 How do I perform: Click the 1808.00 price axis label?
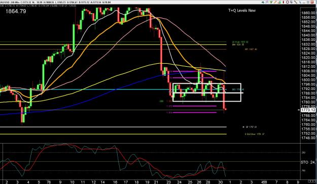308,71
